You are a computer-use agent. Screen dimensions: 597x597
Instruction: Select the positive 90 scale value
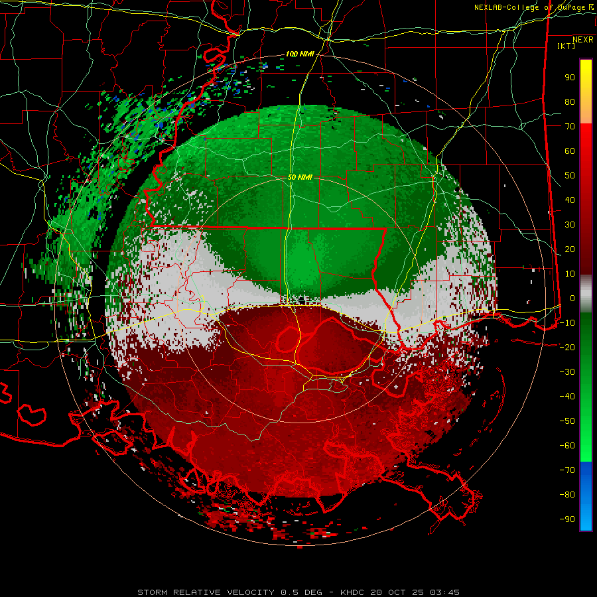click(x=570, y=78)
